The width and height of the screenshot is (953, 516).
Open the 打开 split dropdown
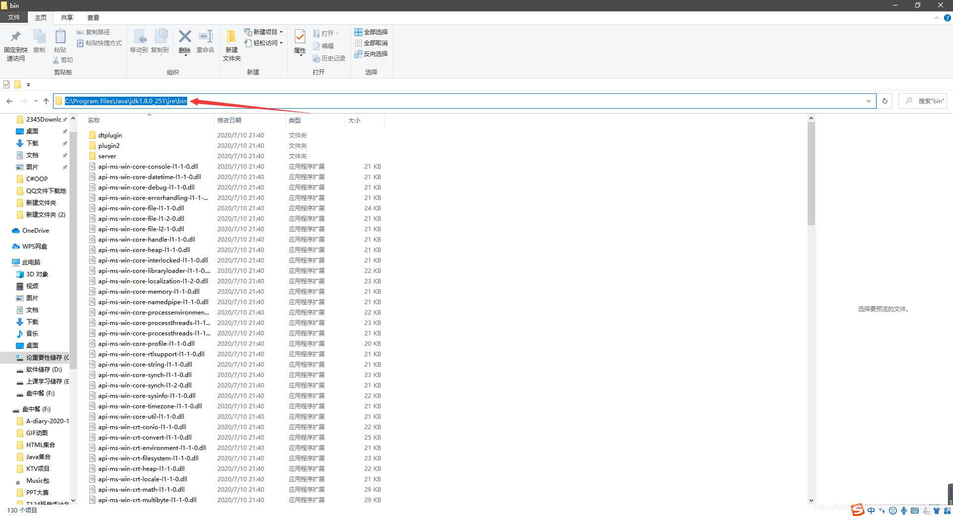pos(326,33)
